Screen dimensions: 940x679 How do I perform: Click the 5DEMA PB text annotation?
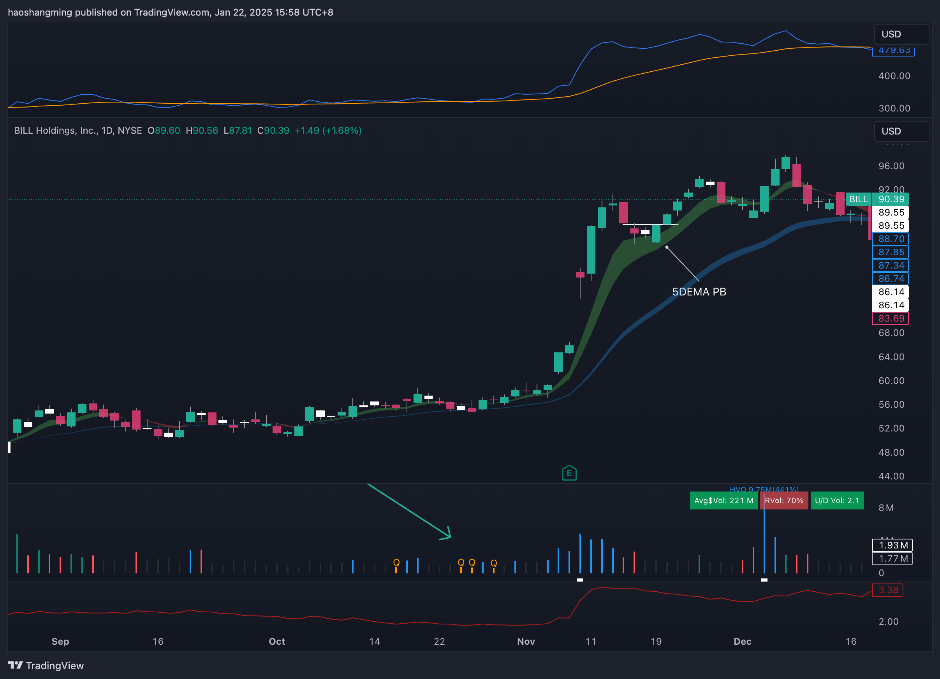[699, 292]
